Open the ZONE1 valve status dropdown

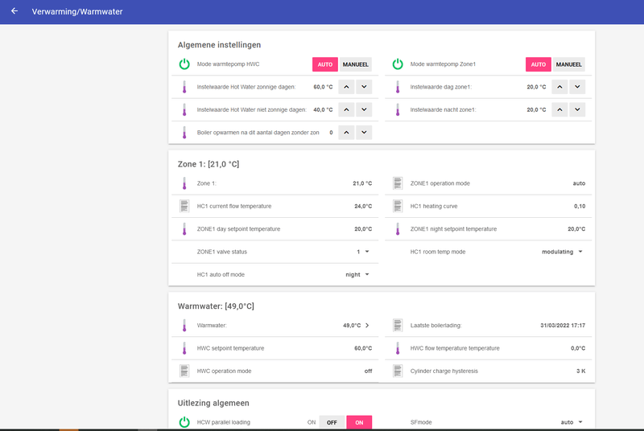[x=363, y=252]
